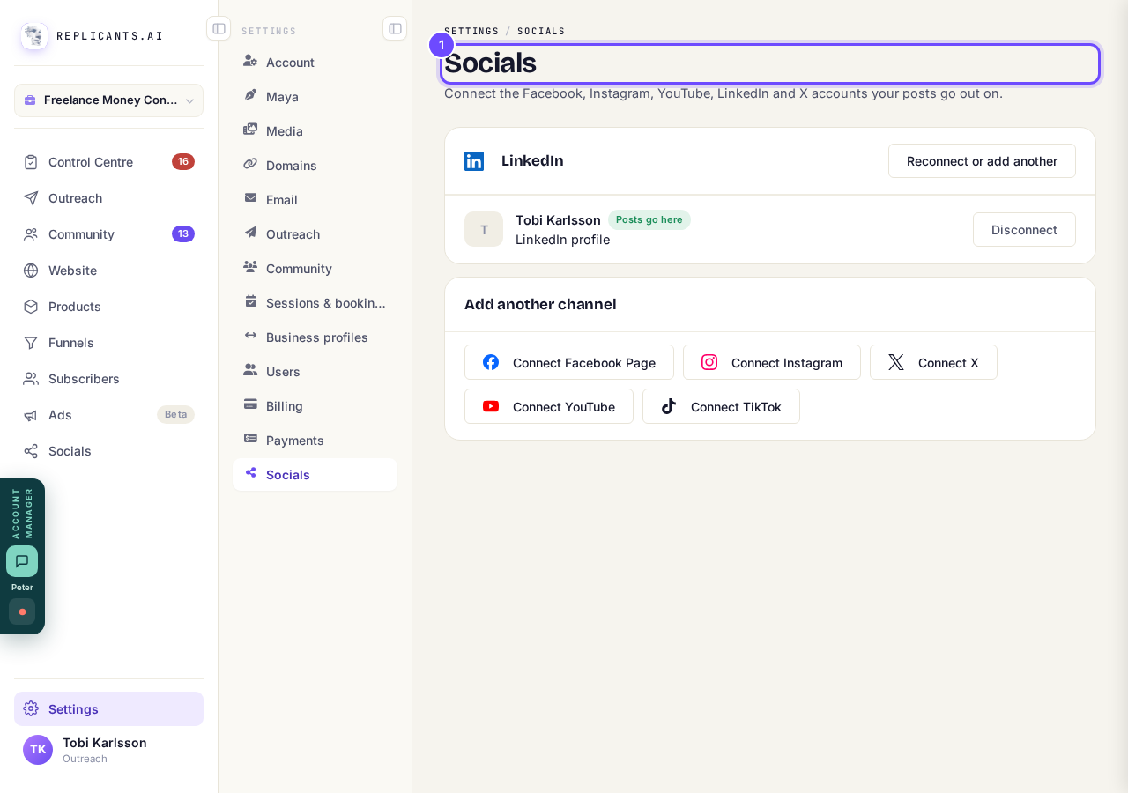The image size is (1128, 793).
Task: Click the Billing card icon in settings
Action: click(251, 404)
